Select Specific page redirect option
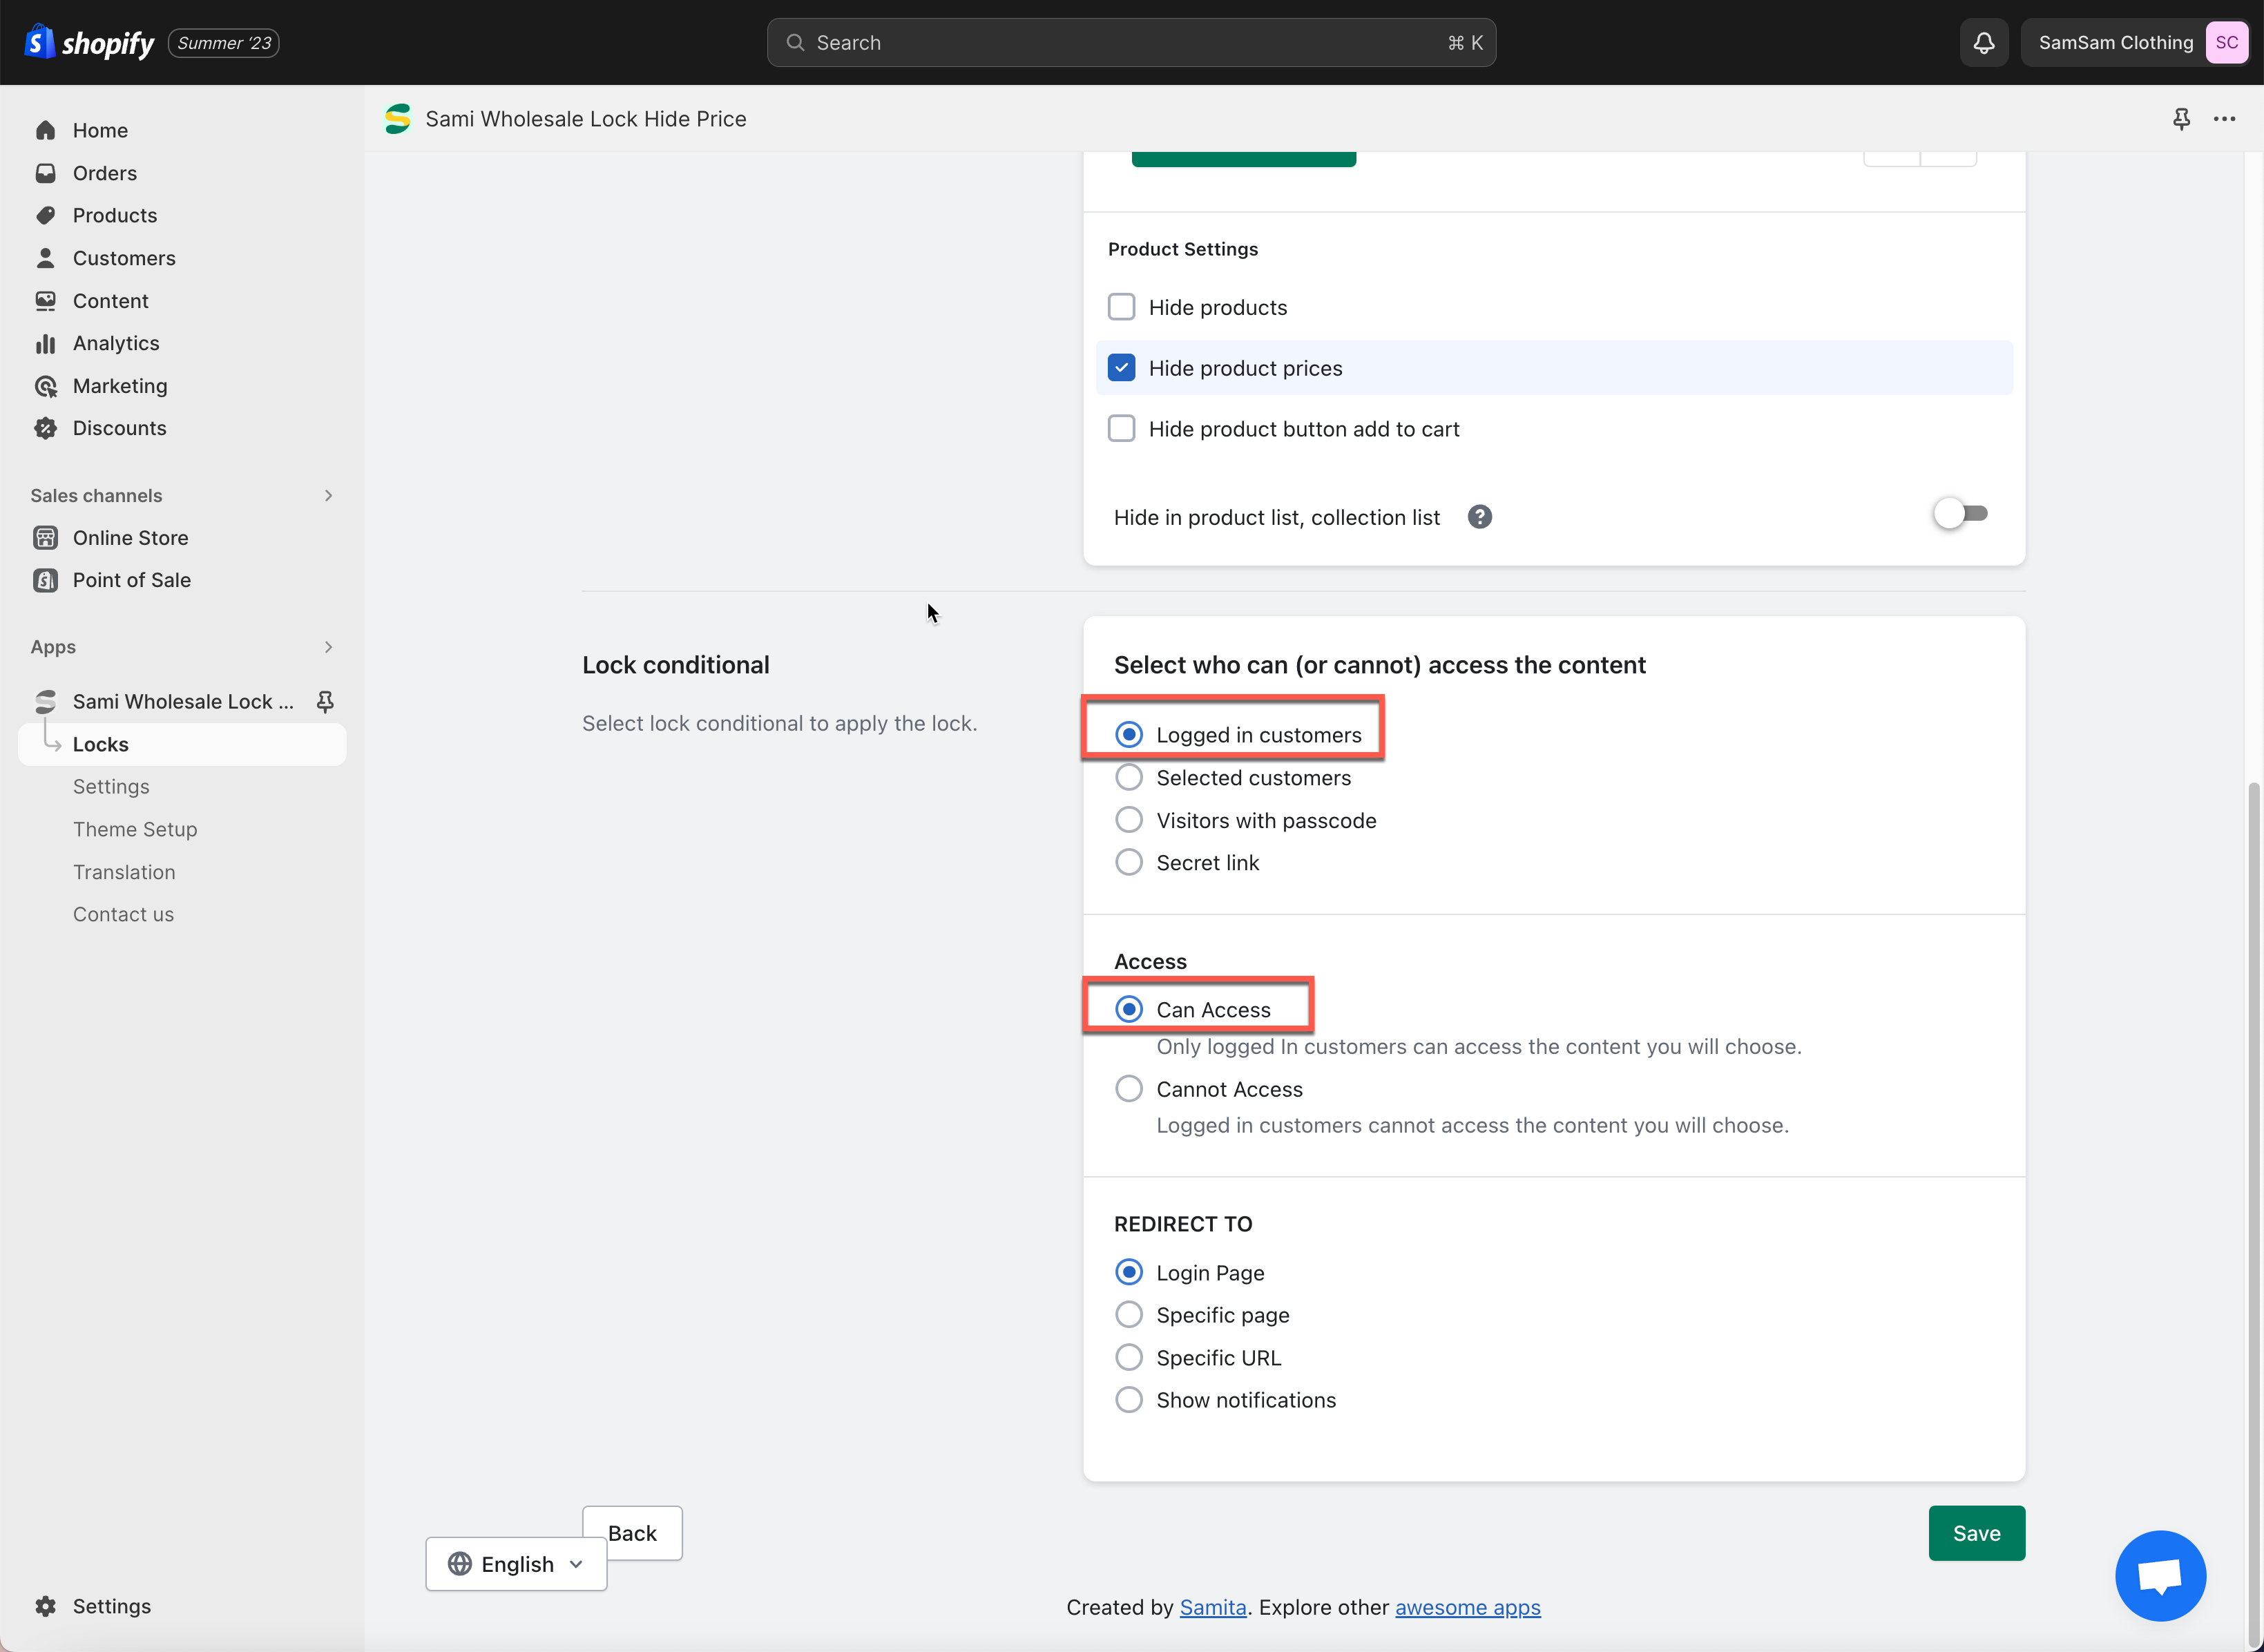Viewport: 2264px width, 1652px height. click(x=1129, y=1315)
